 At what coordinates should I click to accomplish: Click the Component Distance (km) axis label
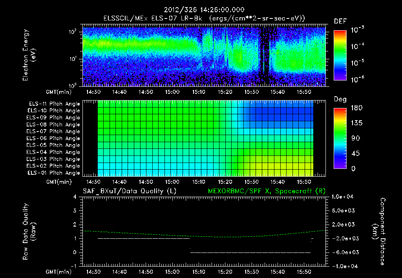tap(379, 232)
